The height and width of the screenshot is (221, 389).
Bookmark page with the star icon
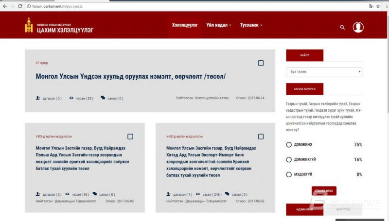coord(378,6)
